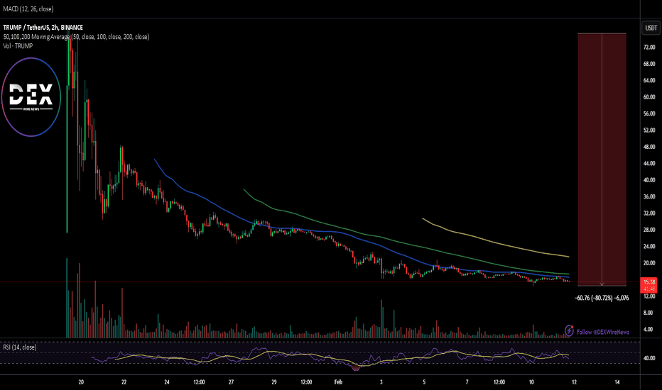662x390 pixels.
Task: Click the 32.00 price axis label
Action: click(x=649, y=213)
